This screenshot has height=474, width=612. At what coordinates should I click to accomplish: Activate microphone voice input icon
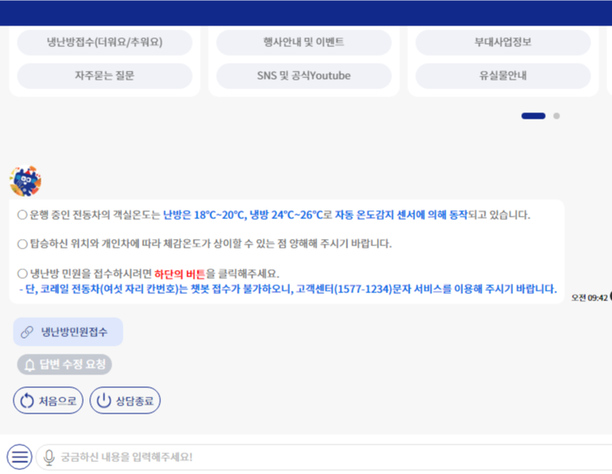coord(49,457)
